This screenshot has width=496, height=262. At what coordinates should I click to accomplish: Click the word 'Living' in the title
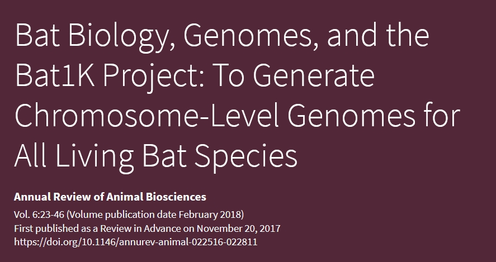(95, 156)
